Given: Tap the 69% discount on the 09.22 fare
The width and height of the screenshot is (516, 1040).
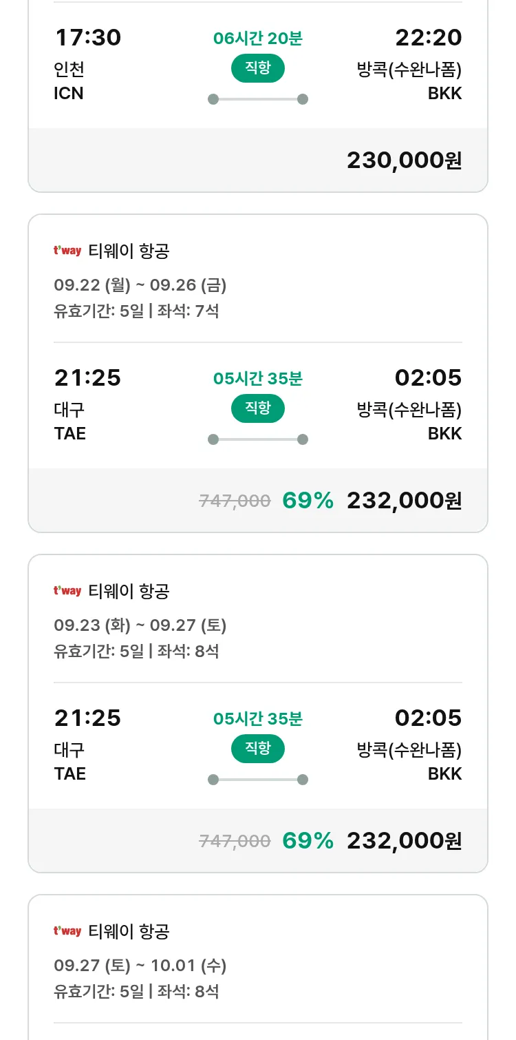Looking at the screenshot, I should tap(308, 501).
